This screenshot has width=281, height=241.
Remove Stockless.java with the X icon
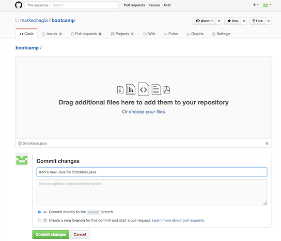(267, 143)
